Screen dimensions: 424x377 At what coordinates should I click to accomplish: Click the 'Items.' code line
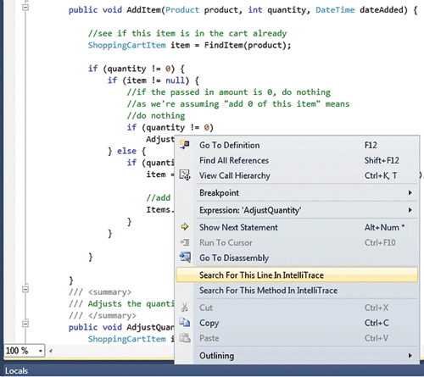pyautogui.click(x=160, y=209)
